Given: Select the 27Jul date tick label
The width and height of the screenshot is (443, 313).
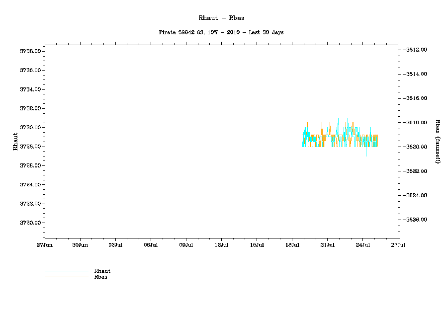Looking at the screenshot, I should [398, 245].
